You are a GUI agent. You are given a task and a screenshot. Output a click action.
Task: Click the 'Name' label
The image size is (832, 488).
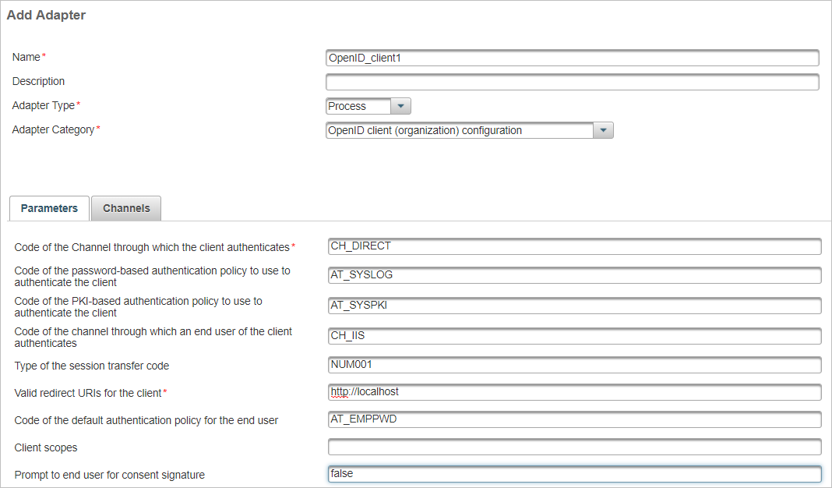26,57
